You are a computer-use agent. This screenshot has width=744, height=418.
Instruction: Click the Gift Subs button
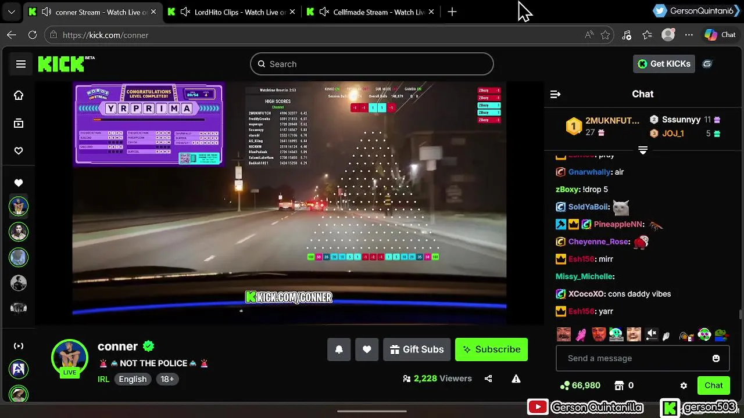[x=417, y=349]
